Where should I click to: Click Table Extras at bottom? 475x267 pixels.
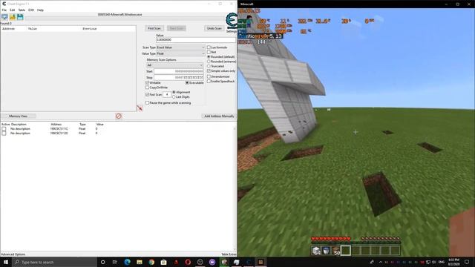point(229,254)
